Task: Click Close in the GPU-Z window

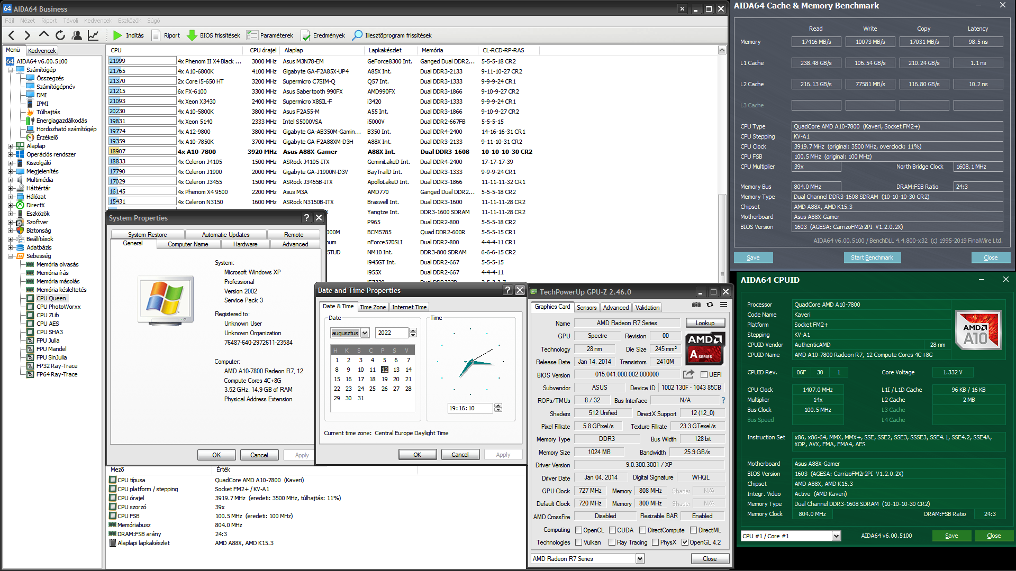Action: (x=710, y=559)
